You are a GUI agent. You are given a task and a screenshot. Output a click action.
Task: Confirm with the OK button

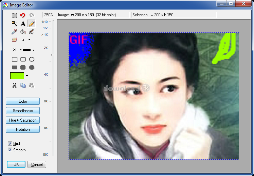pos(16,165)
